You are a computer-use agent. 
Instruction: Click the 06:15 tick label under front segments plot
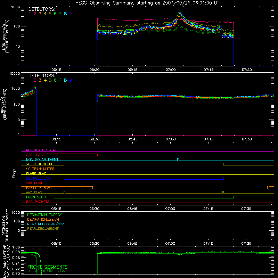coord(56,70)
